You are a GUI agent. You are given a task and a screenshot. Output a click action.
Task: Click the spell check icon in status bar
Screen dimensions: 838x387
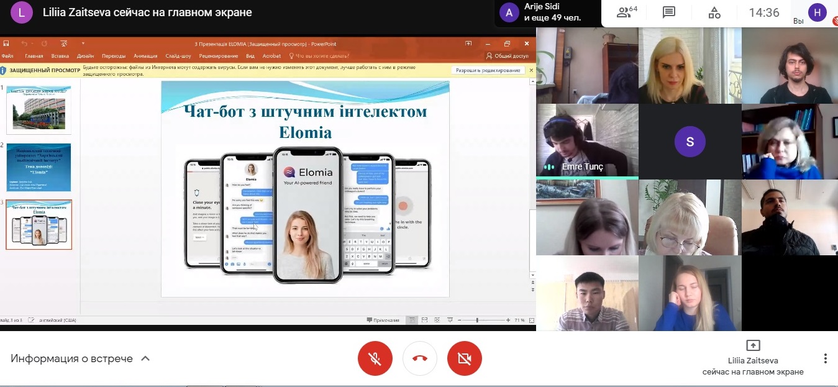tap(32, 320)
